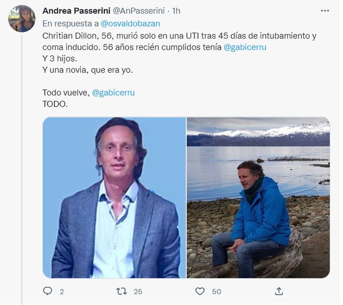Retweet the post using the retweet icon
The image size is (343, 305).
click(x=121, y=291)
